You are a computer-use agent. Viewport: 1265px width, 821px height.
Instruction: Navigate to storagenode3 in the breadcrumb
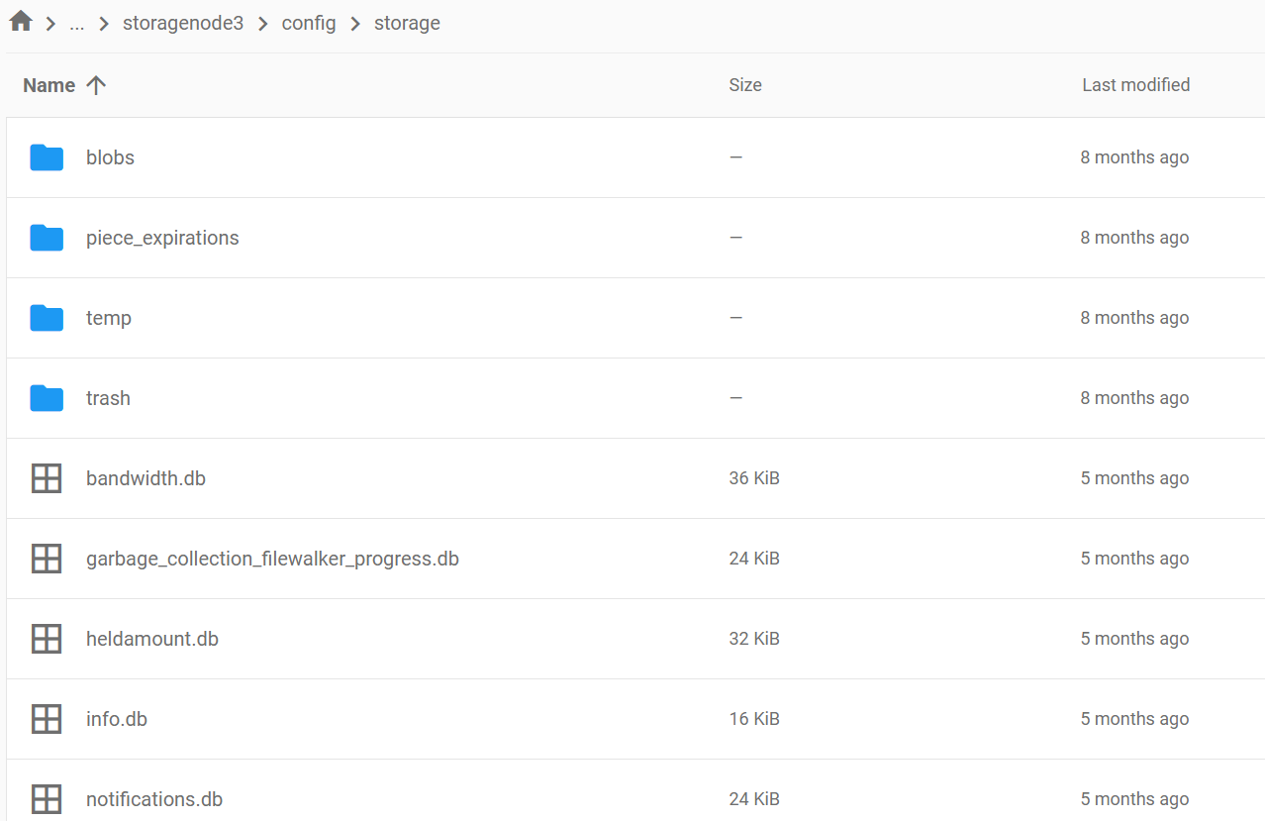(x=183, y=23)
